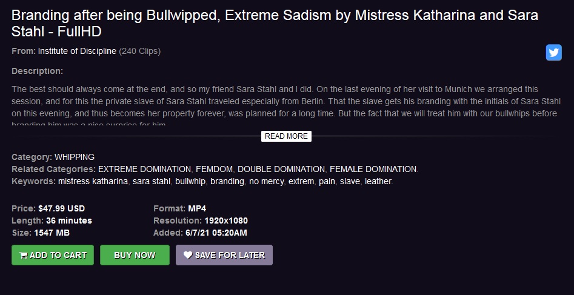
Task: Select the 'pain' keyword link
Action: click(327, 181)
